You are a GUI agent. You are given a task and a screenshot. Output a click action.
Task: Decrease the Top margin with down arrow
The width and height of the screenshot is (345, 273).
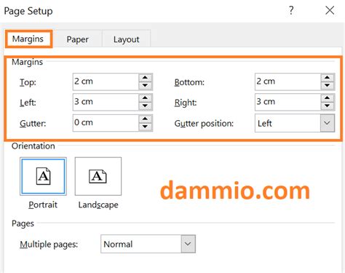(x=146, y=86)
